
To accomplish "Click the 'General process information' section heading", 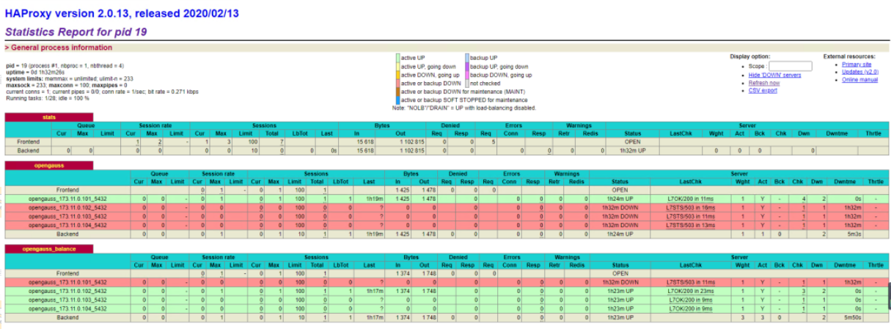I will tap(61, 48).
